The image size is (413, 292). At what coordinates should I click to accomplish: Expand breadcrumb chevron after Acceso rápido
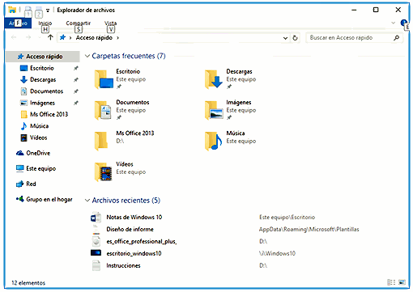tap(117, 38)
